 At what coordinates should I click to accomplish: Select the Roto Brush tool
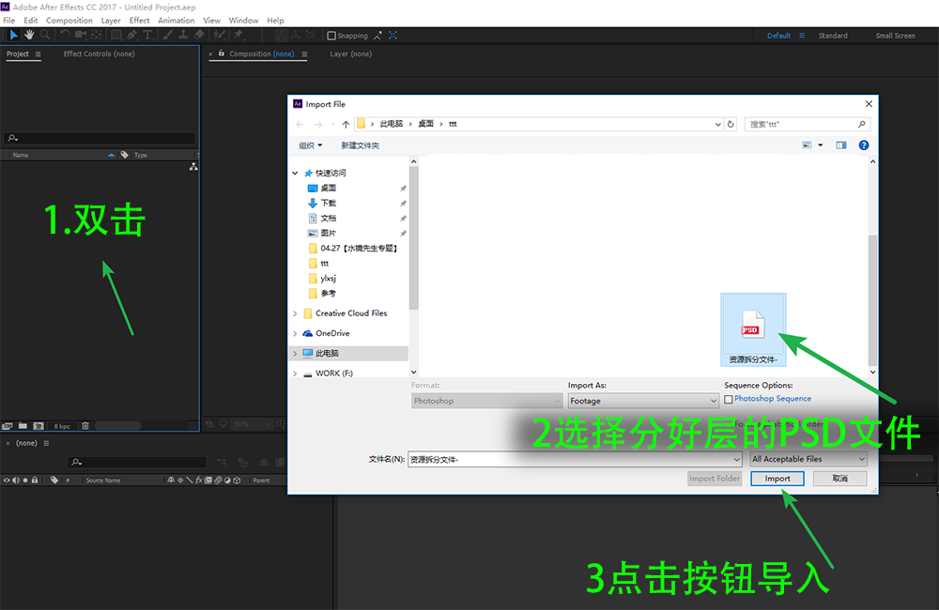[220, 36]
